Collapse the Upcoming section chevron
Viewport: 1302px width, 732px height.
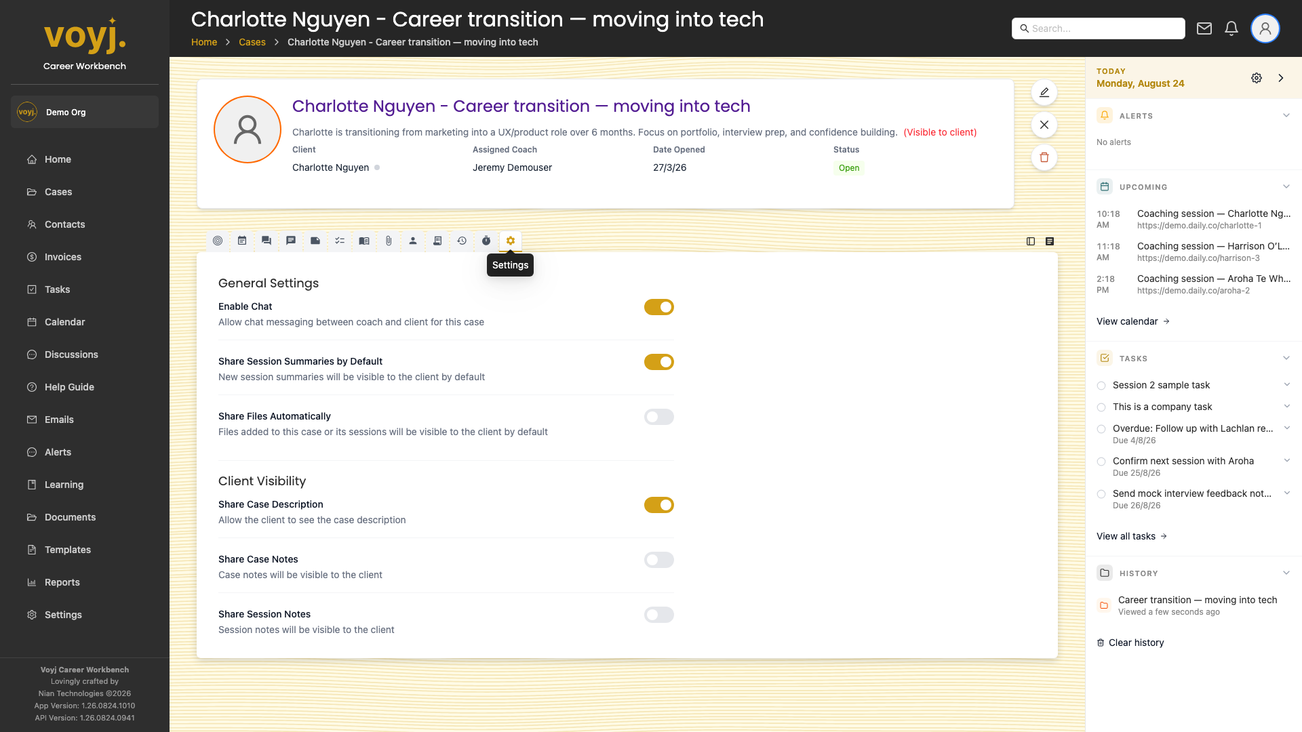(x=1286, y=186)
